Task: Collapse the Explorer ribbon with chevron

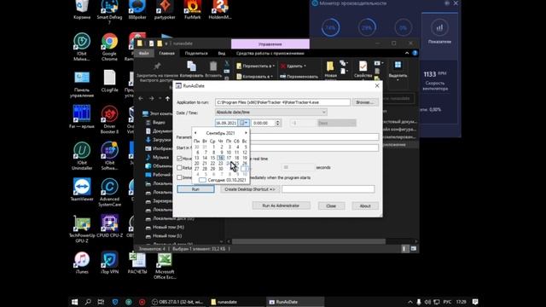Action: pyautogui.click(x=407, y=53)
